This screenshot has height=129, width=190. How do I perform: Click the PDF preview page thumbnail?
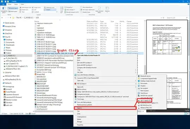click(167, 46)
